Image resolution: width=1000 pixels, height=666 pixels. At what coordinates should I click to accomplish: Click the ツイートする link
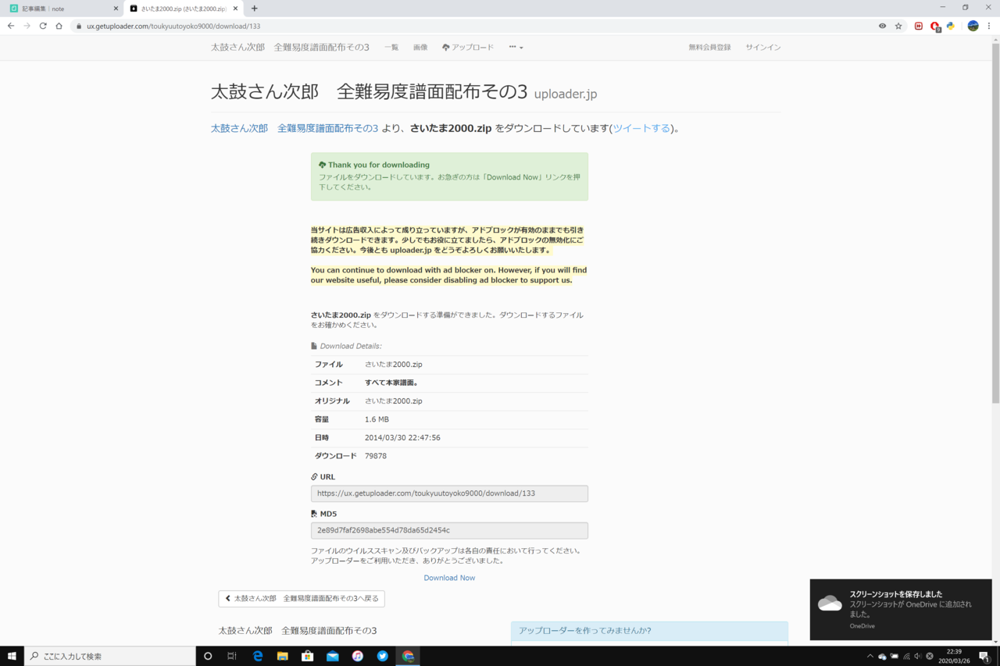(x=641, y=128)
